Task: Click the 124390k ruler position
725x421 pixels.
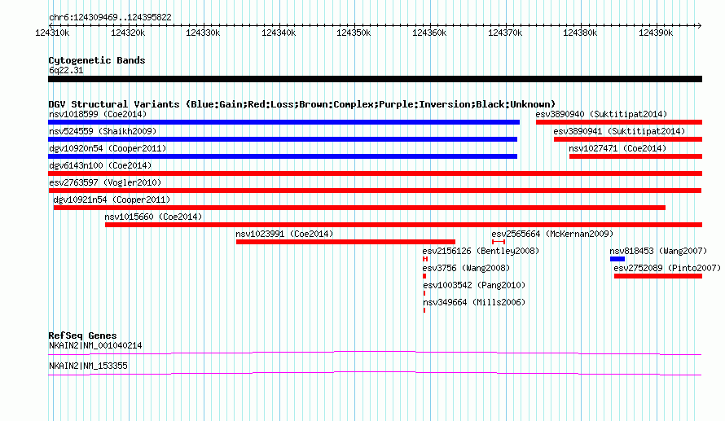Action: [x=656, y=33]
